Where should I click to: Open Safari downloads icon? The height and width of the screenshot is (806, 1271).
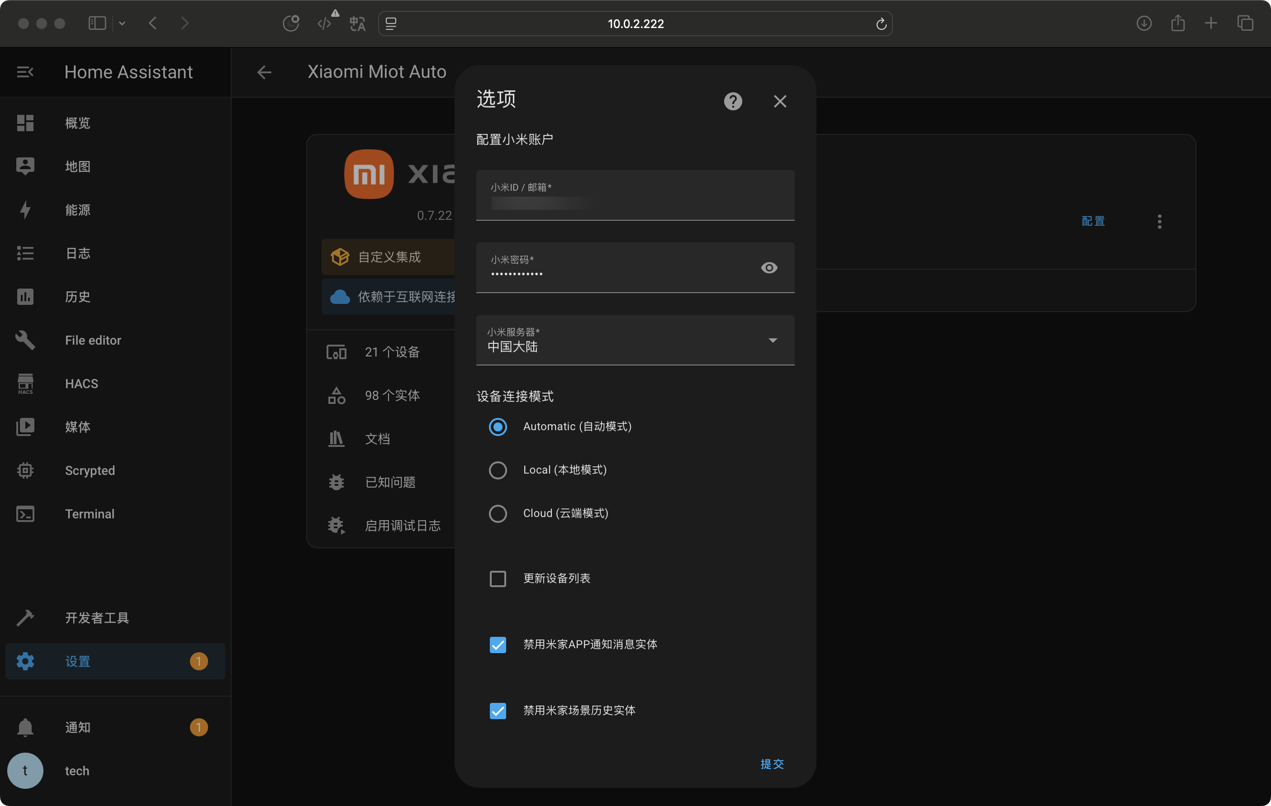[x=1143, y=23]
